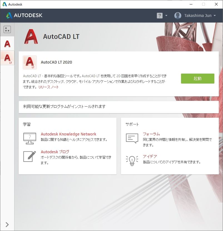Click the AutoCAD LT 2020 title text
Image resolution: width=223 pixels, height=231 pixels.
coord(56,62)
